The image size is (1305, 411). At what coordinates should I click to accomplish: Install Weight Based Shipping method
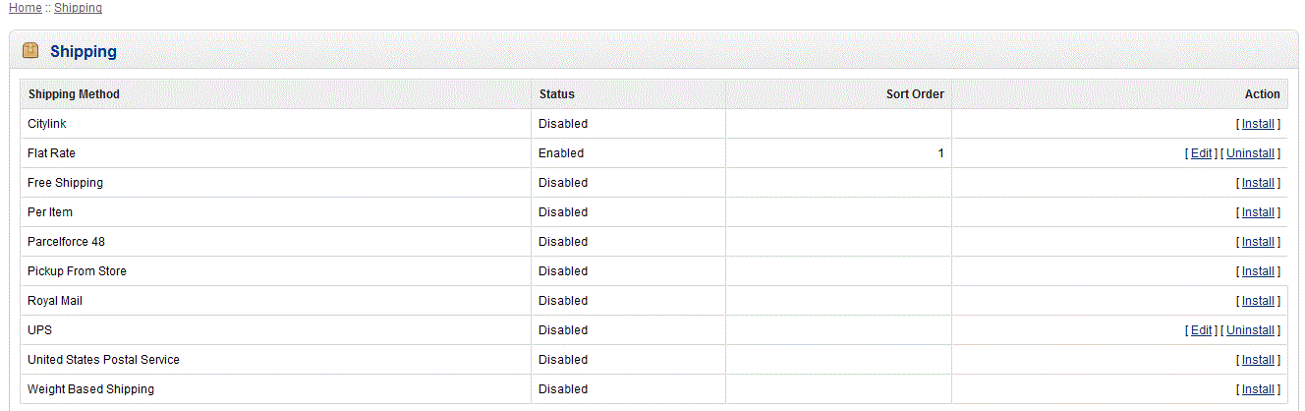click(x=1258, y=389)
